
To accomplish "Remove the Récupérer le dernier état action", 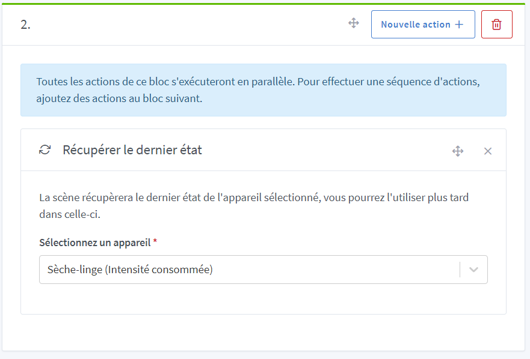I will pyautogui.click(x=488, y=151).
